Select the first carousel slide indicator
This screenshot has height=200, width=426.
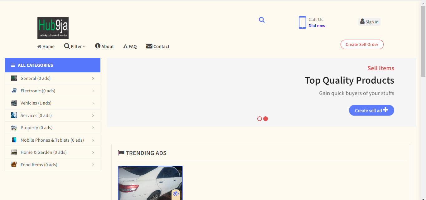(259, 119)
